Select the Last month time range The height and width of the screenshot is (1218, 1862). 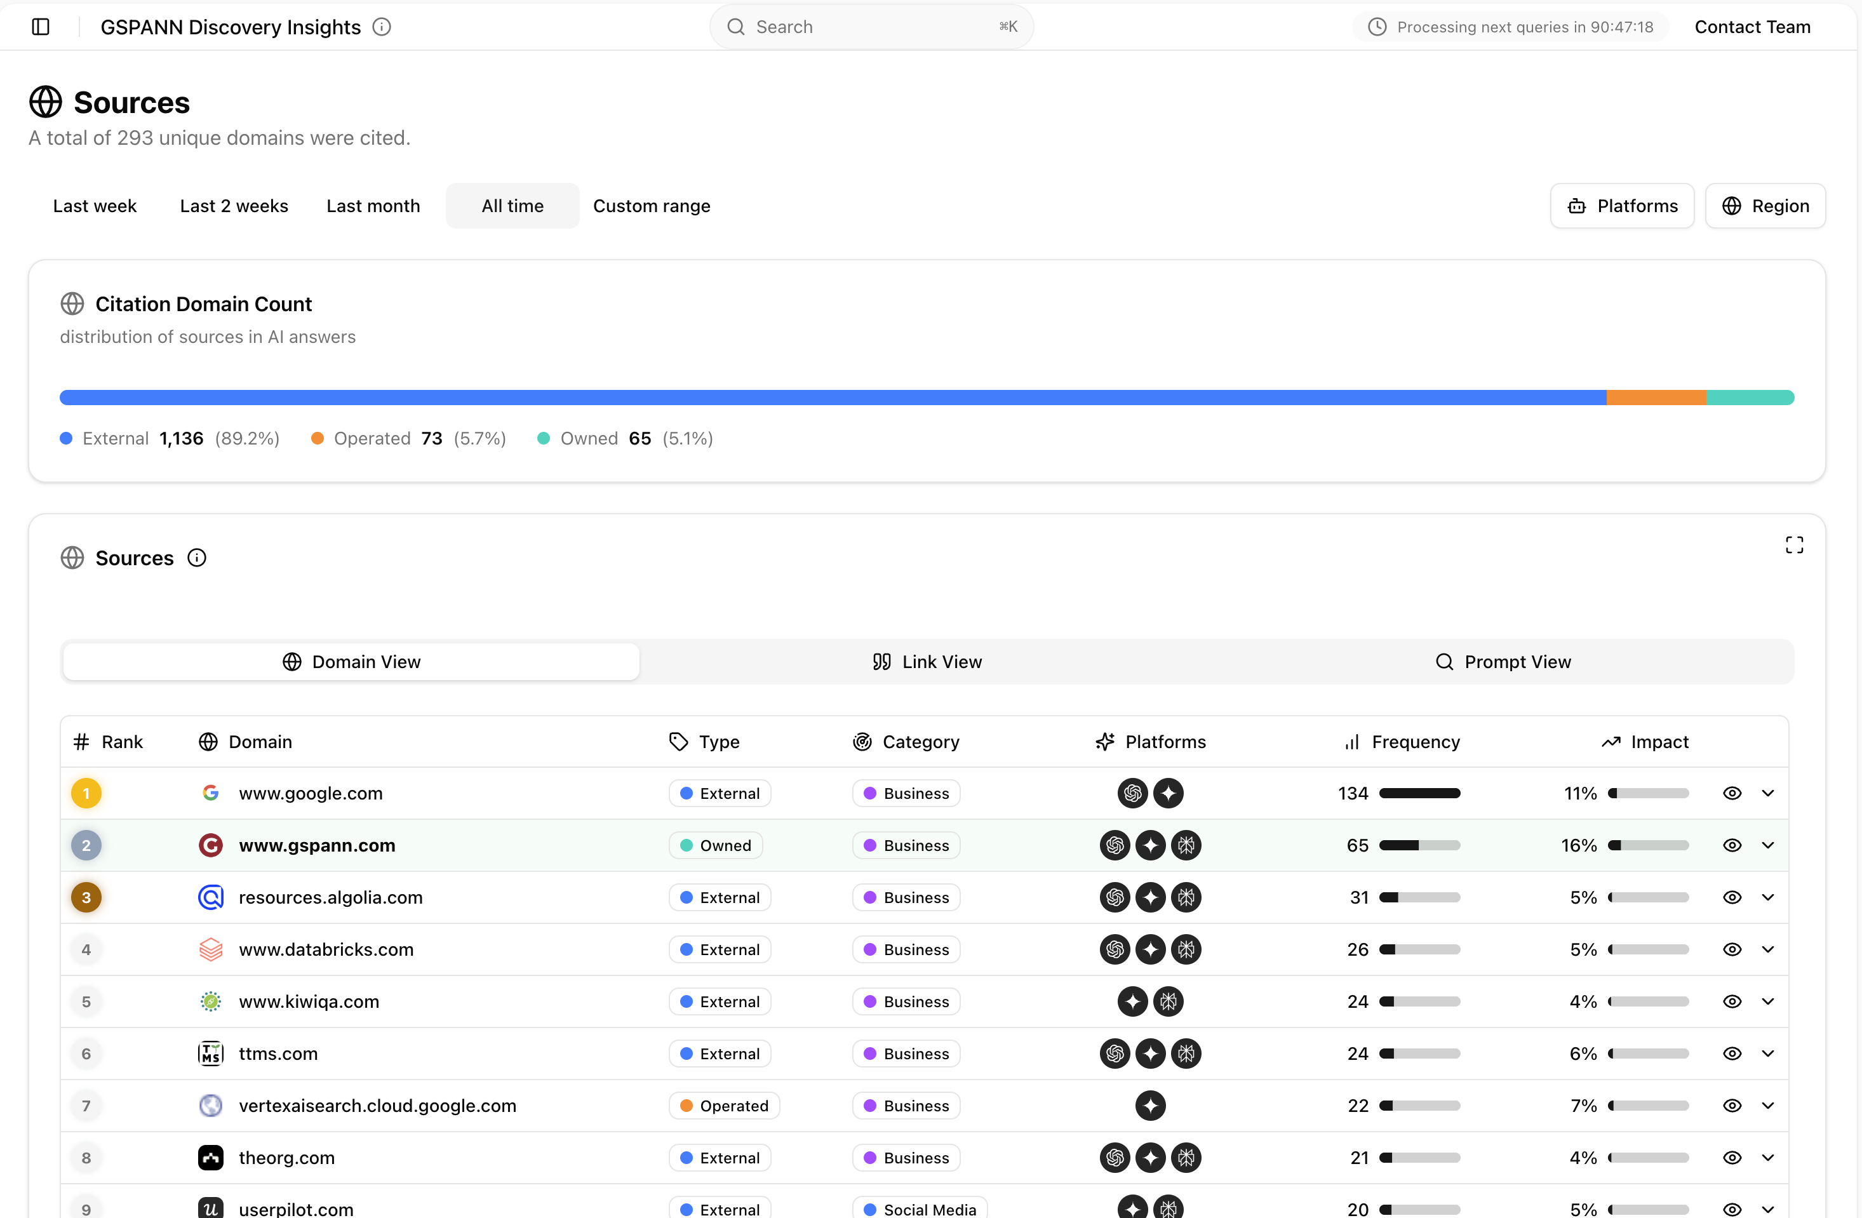[373, 206]
